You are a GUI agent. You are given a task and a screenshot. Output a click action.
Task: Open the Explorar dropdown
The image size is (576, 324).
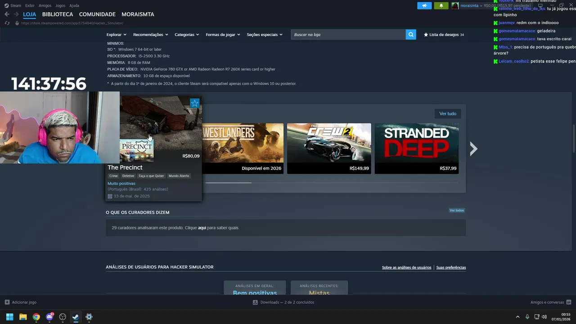point(116,35)
